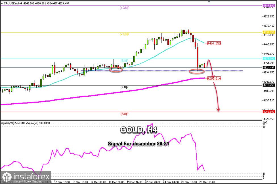Click the 4467.350 red price box
Image resolution: width=277 pixels, height=184 pixels.
214,43
